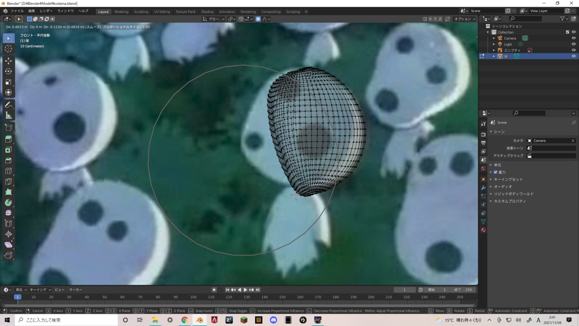Open the Tool properties tab
The height and width of the screenshot is (326, 579).
click(x=483, y=124)
